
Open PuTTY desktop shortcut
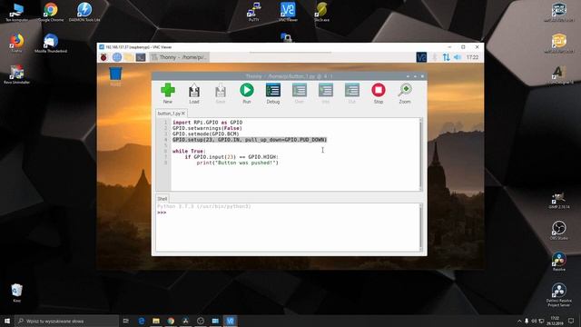point(254,12)
